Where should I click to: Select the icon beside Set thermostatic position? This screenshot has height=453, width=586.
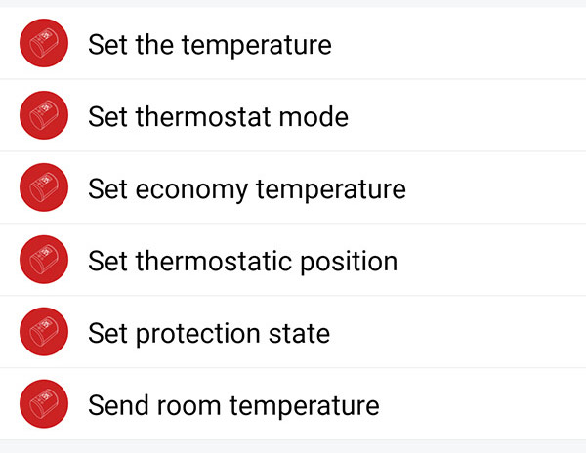(44, 260)
